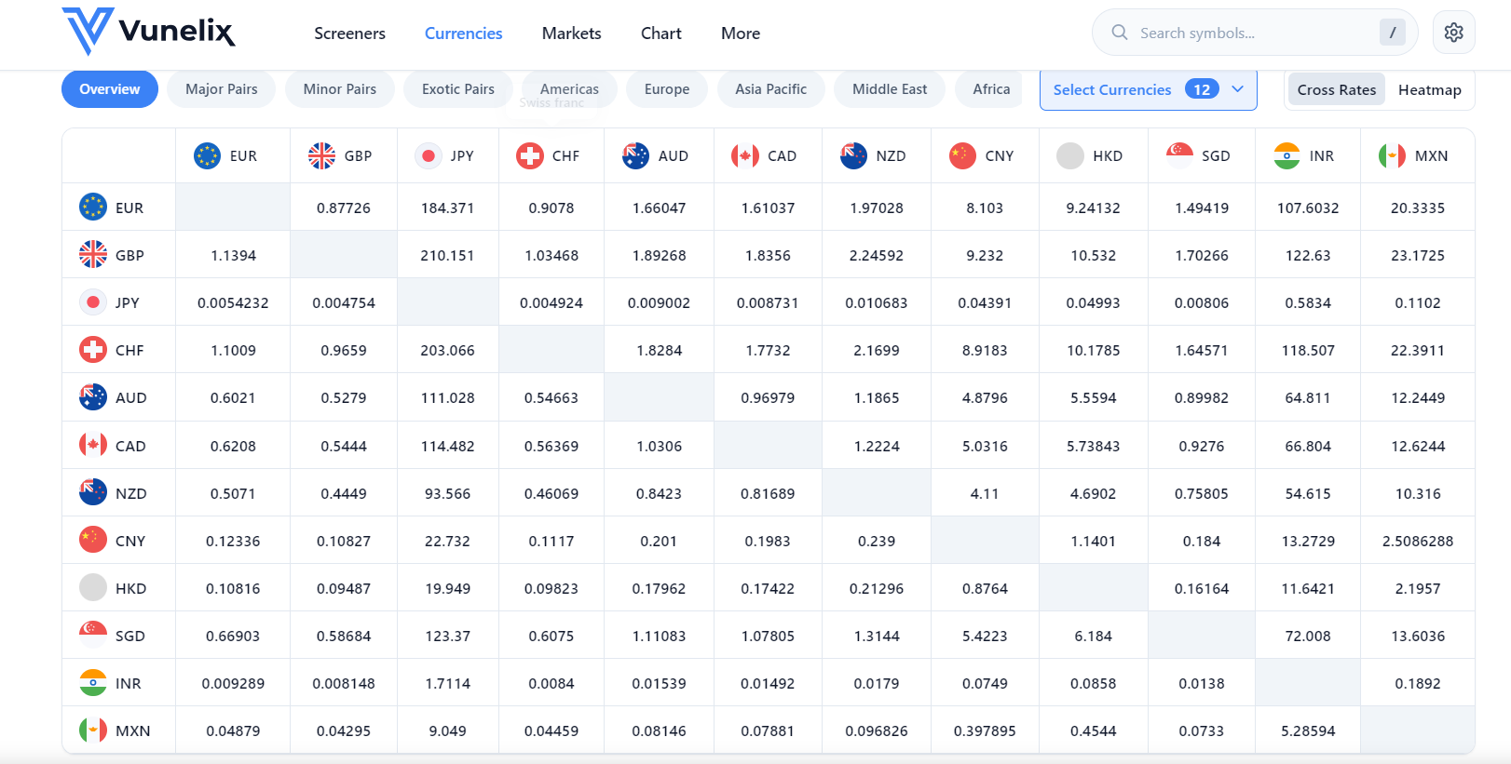The image size is (1511, 764).
Task: Click the CNY flag in row header
Action: 93,540
